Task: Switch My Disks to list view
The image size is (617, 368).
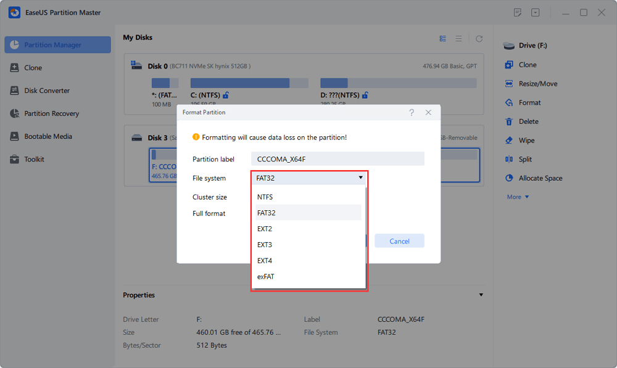Action: point(459,39)
